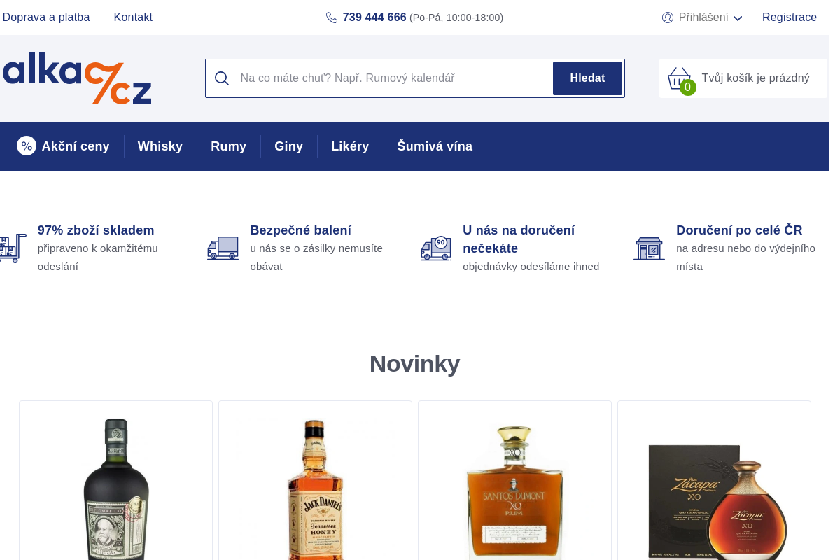
Task: Go to the Giny category
Action: (x=288, y=146)
